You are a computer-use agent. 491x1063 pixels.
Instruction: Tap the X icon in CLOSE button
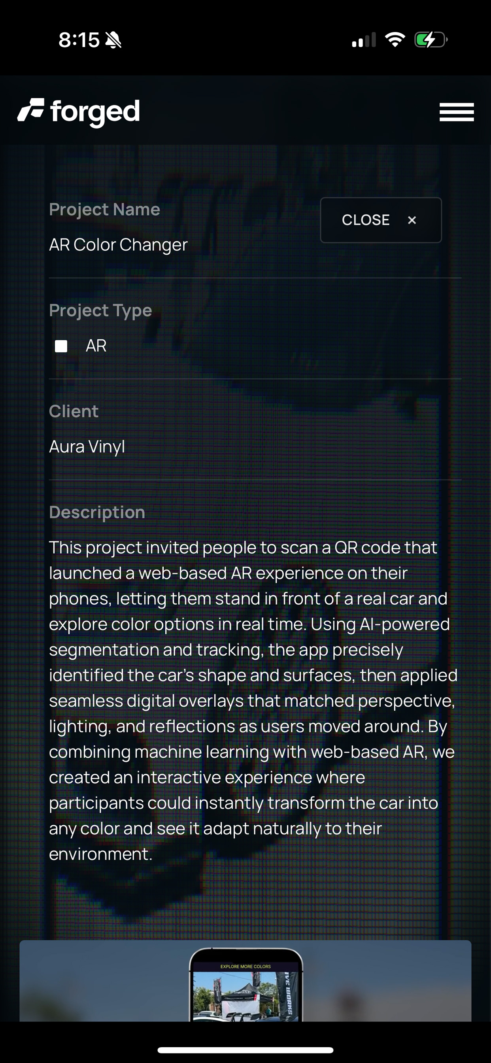412,220
